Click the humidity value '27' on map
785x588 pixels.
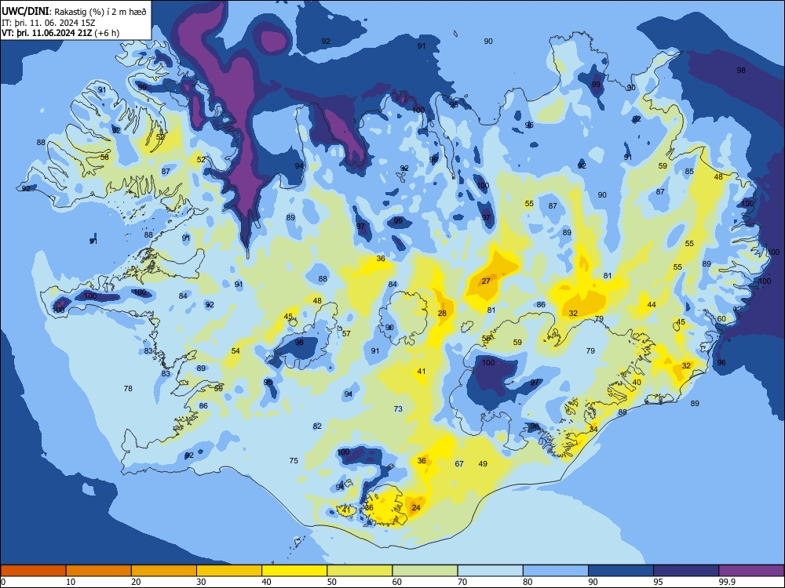(x=486, y=281)
